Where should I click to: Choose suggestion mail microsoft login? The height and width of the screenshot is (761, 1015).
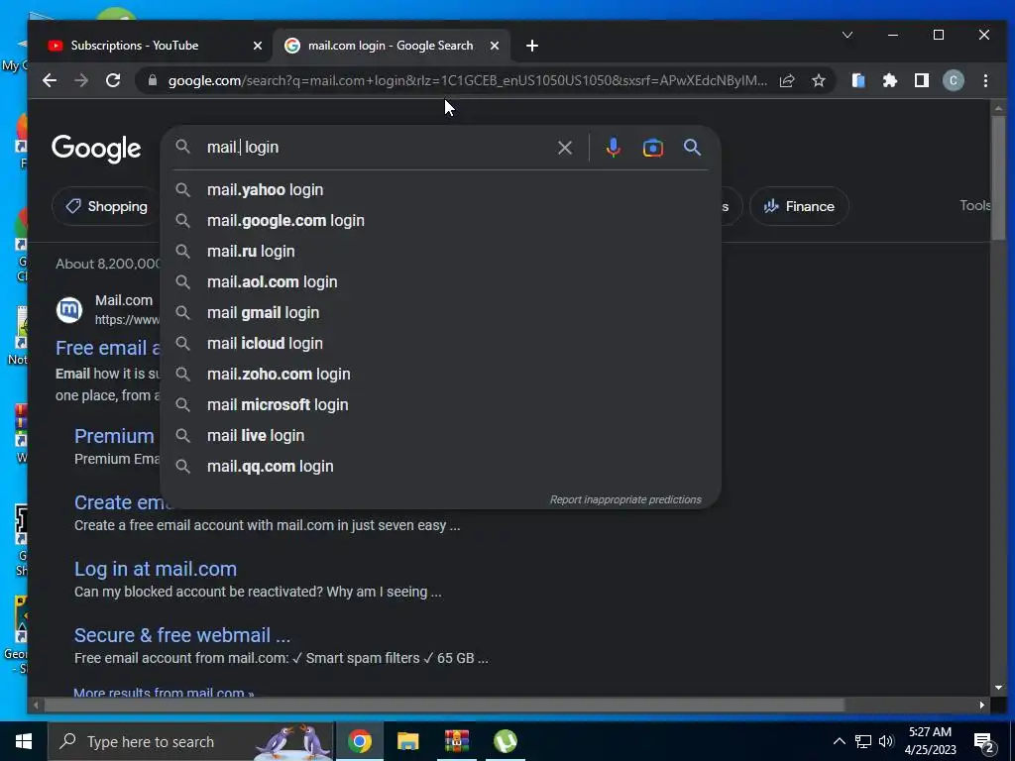pos(440,405)
